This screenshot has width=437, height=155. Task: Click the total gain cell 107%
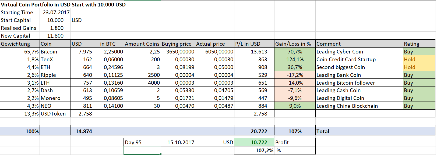coord(295,131)
